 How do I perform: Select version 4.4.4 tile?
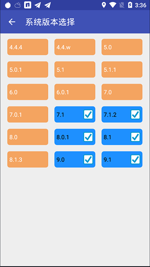(27, 47)
